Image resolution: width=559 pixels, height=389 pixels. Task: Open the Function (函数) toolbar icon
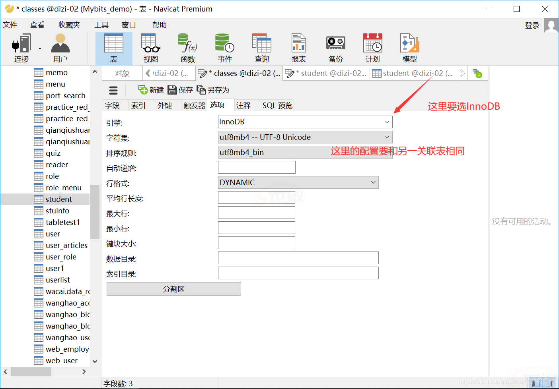tap(188, 48)
